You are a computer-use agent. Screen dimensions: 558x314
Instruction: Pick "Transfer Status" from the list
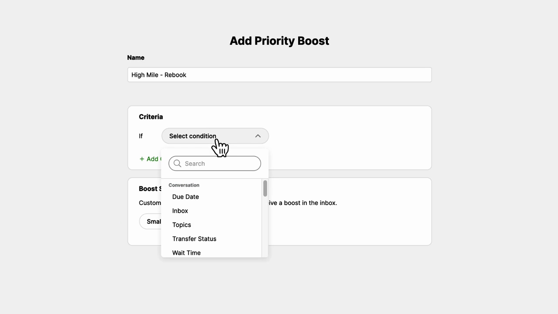(194, 239)
